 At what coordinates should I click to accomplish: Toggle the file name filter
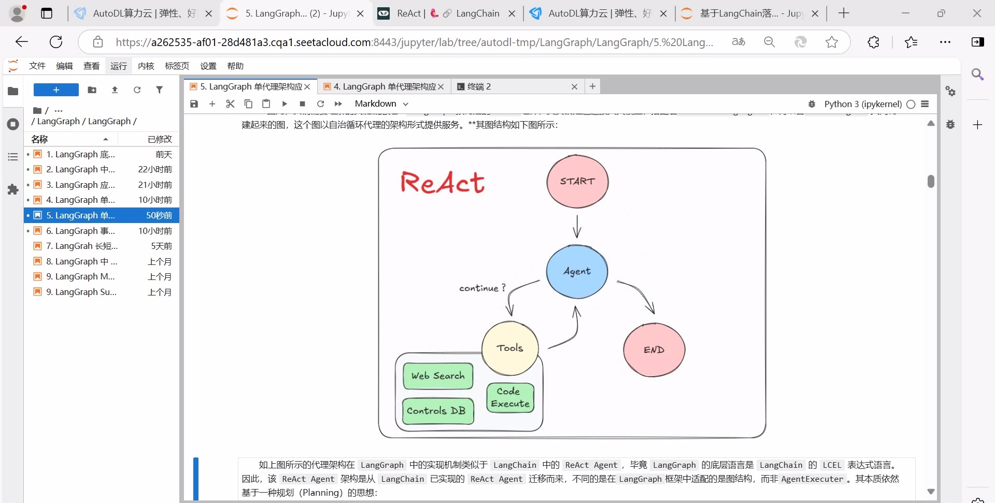pos(159,90)
